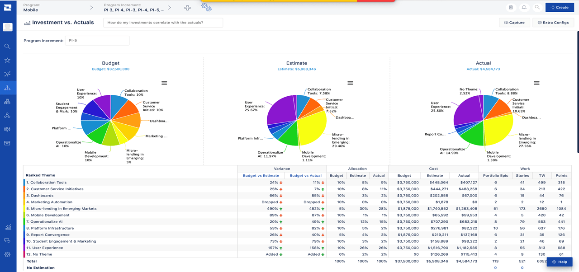Screen dimensions: 579x272
Task: Open the user profile avatar
Action: coord(7,27)
